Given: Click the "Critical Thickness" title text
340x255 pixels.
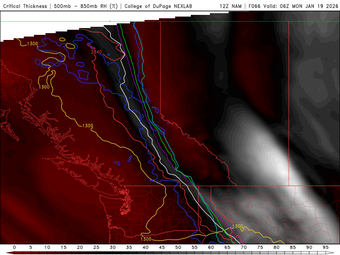Looking at the screenshot, I should (25, 6).
